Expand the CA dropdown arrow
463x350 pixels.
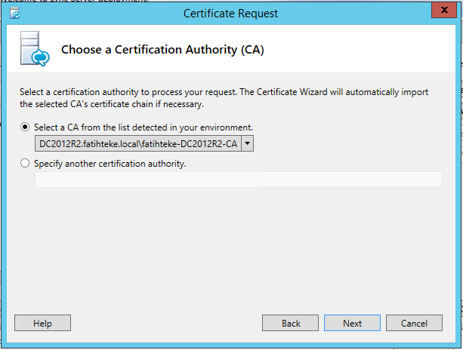(247, 143)
